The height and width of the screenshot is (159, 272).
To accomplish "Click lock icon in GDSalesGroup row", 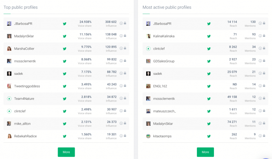I will coord(264,61).
